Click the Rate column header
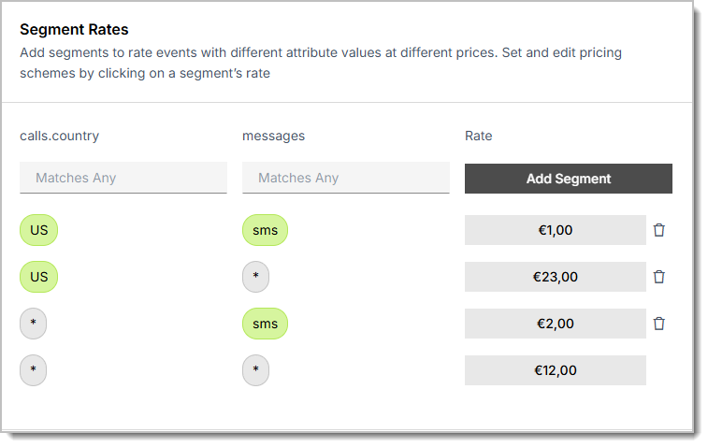 pos(478,136)
